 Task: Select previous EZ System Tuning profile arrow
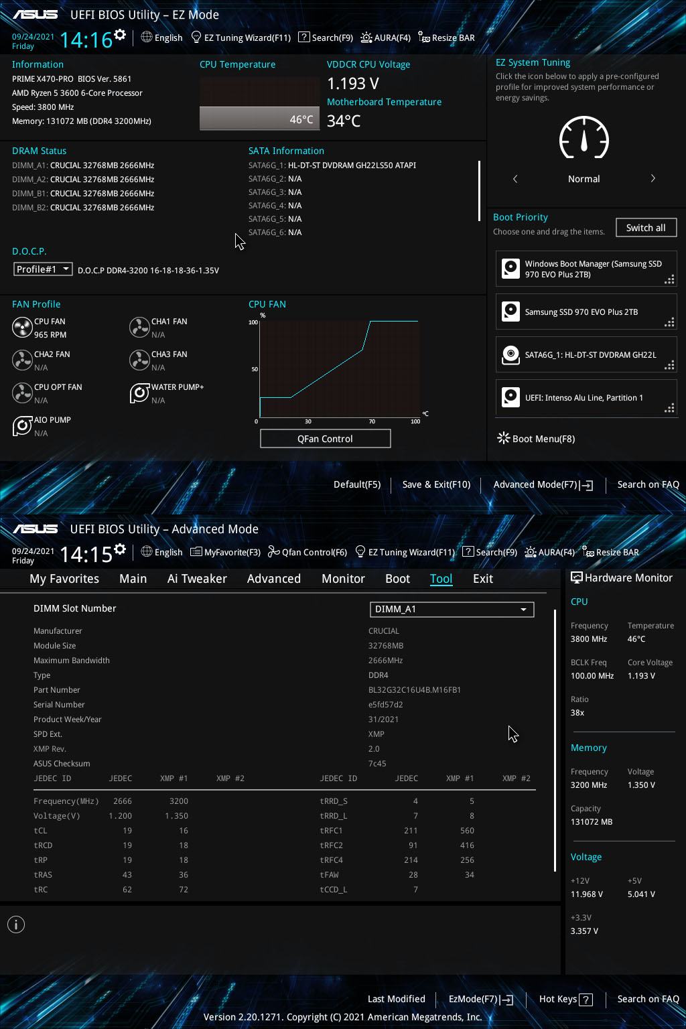(x=515, y=179)
